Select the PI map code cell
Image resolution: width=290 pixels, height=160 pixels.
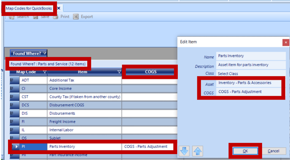(33, 147)
